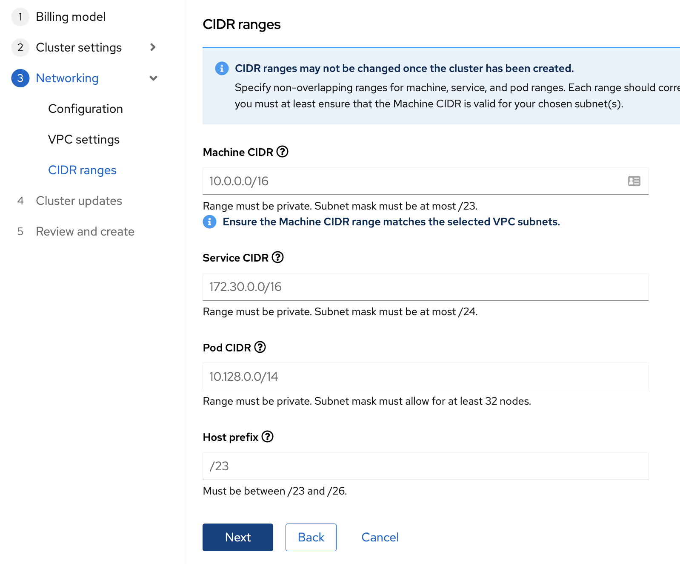The height and width of the screenshot is (564, 680).
Task: Select the CIDR ranges sub-step
Action: coord(82,170)
